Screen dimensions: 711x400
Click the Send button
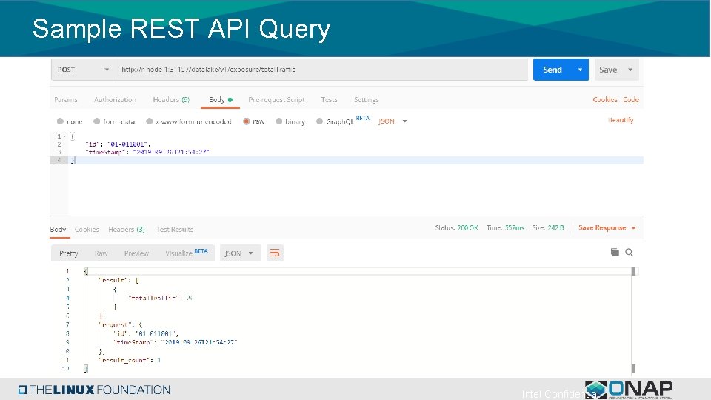[x=553, y=70]
